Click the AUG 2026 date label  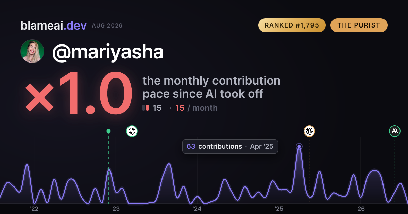click(x=107, y=26)
